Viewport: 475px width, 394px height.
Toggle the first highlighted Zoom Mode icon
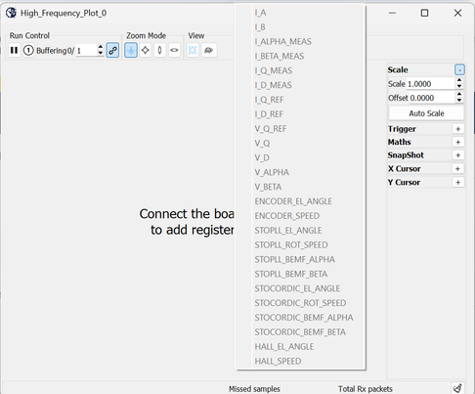131,50
